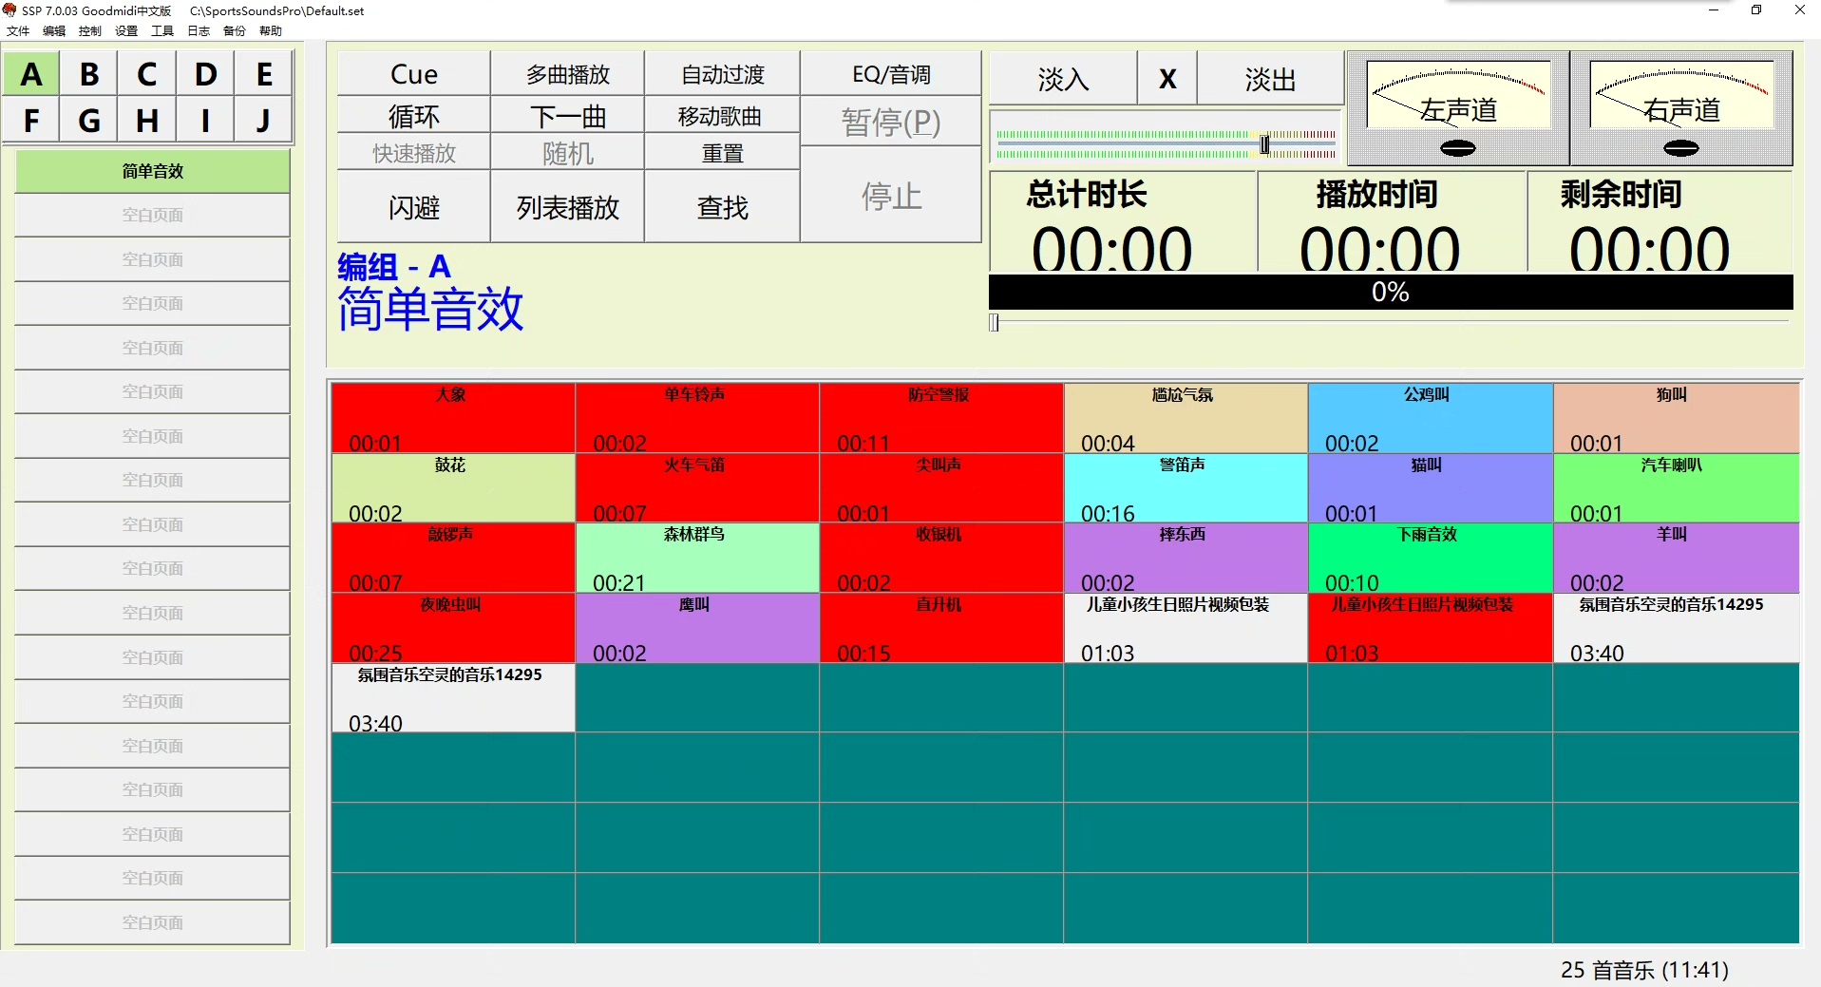This screenshot has width=1821, height=987.
Task: Toggle 列表播放 playlist mode
Action: click(568, 207)
